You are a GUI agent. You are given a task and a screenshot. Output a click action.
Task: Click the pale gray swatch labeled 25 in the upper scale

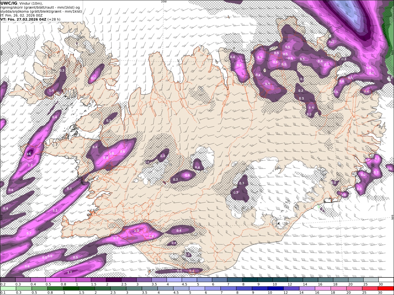pyautogui.click(x=371, y=280)
